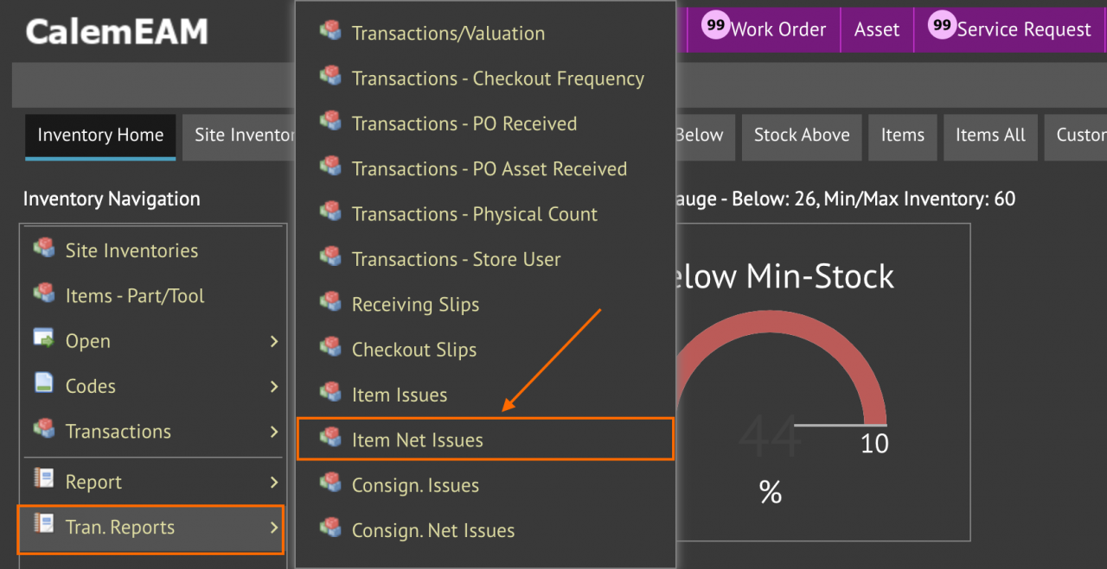The image size is (1107, 569).
Task: Switch to the Inventory Home tab
Action: pyautogui.click(x=100, y=136)
